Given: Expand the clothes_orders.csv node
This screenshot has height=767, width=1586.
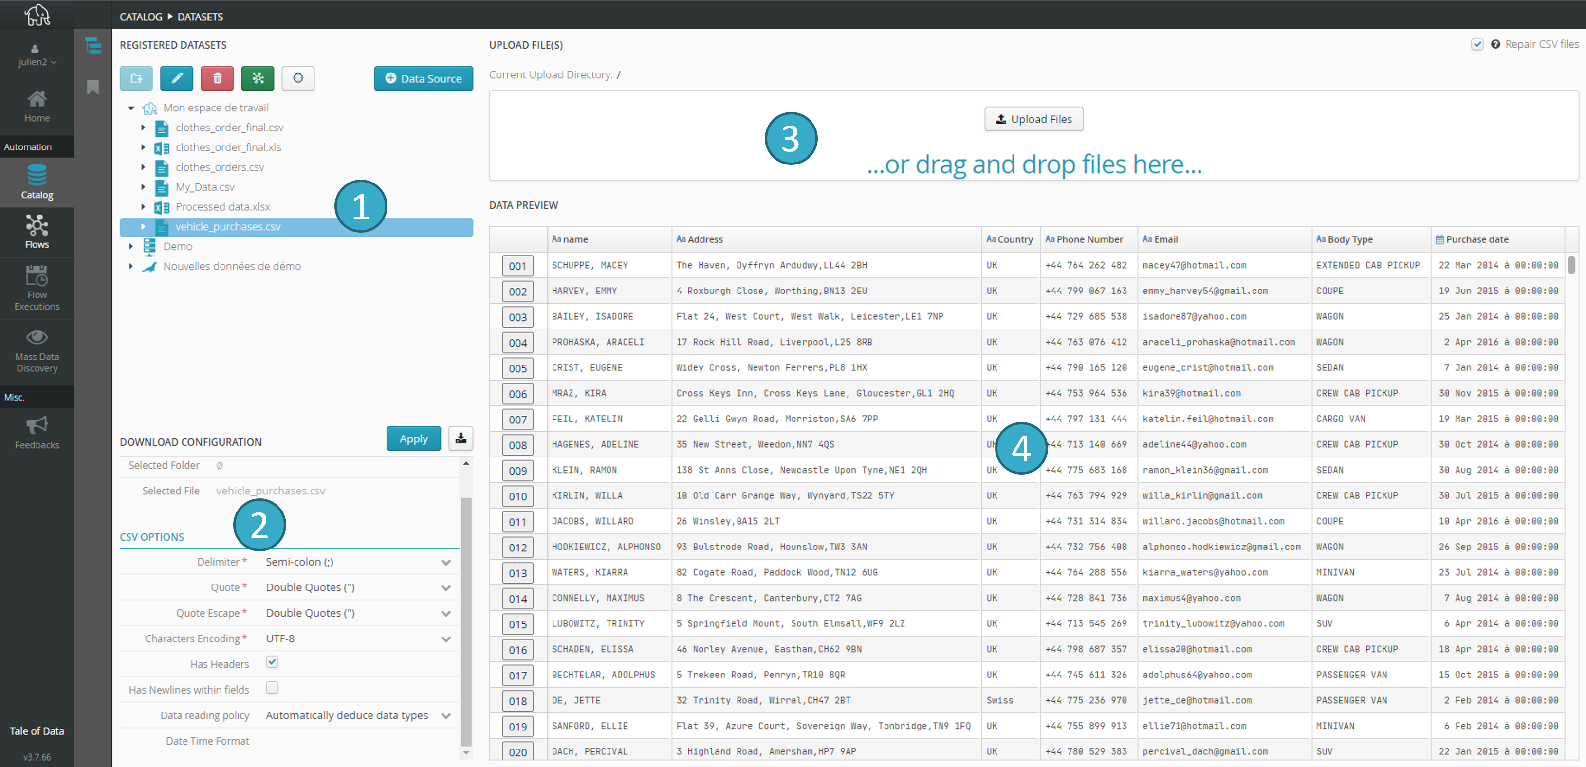Looking at the screenshot, I should point(143,167).
